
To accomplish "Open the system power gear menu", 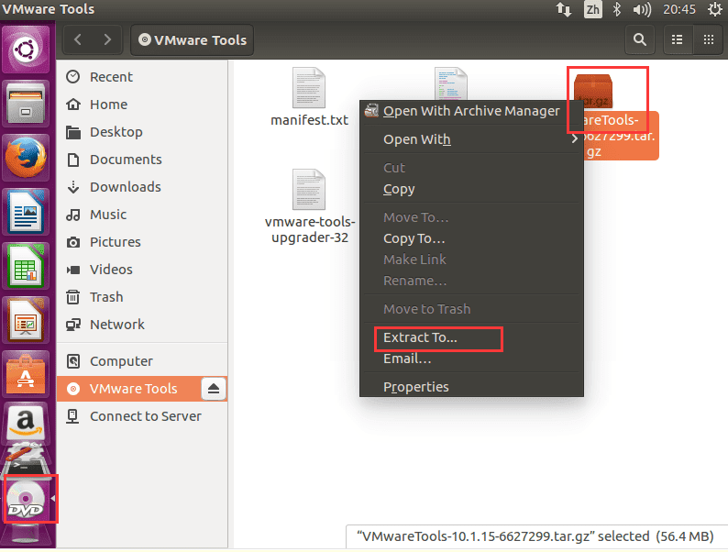I will [715, 9].
